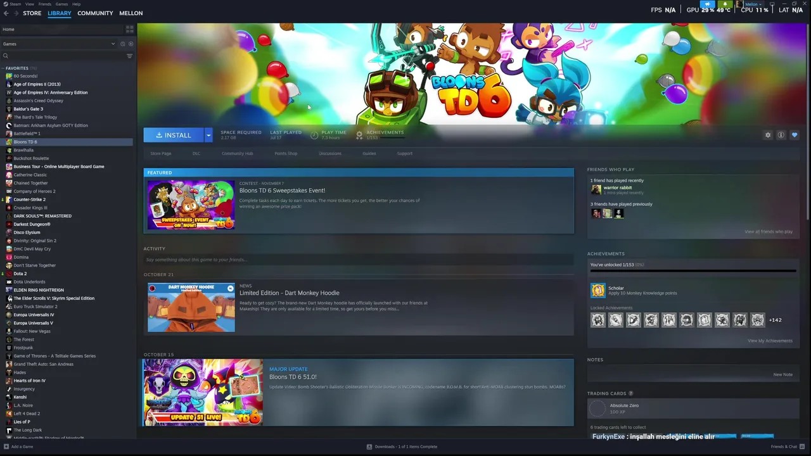Open the Discussions link
Screen dimensions: 811x456
click(330, 153)
